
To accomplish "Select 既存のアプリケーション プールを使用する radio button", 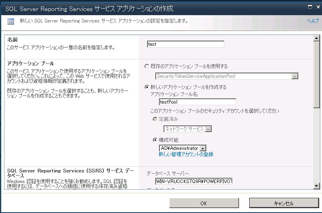I will (147, 66).
